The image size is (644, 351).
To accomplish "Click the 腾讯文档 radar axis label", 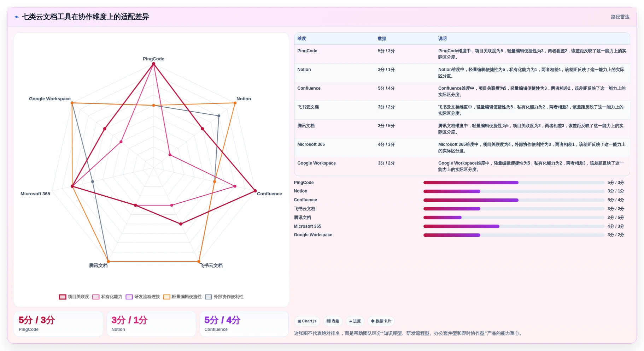I will click(x=98, y=266).
